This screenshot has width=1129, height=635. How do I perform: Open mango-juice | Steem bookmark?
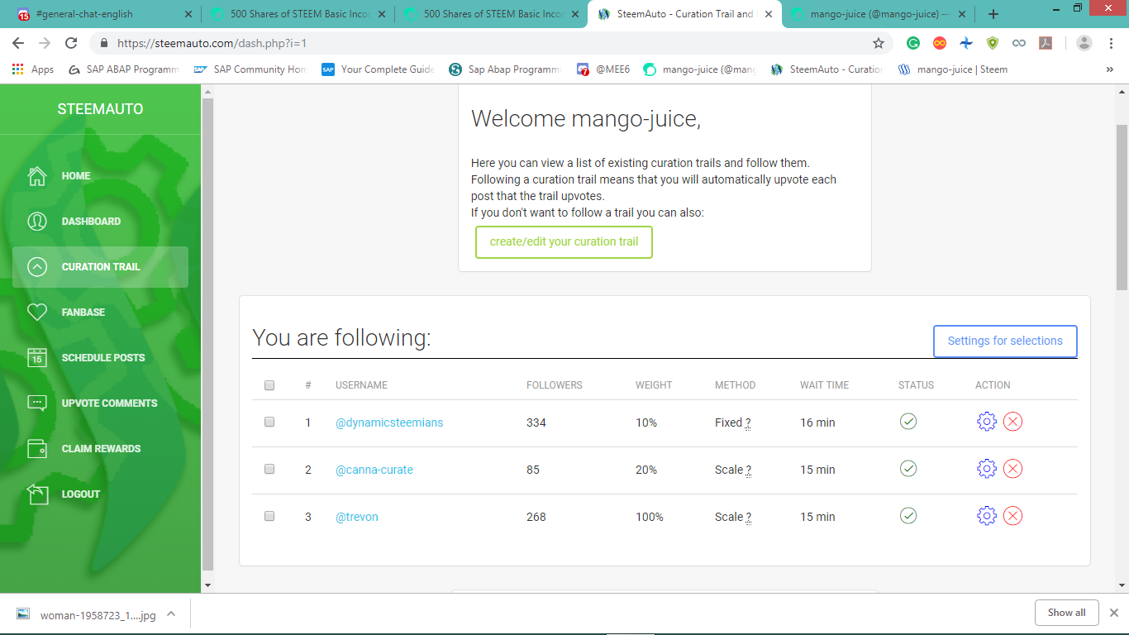[952, 69]
